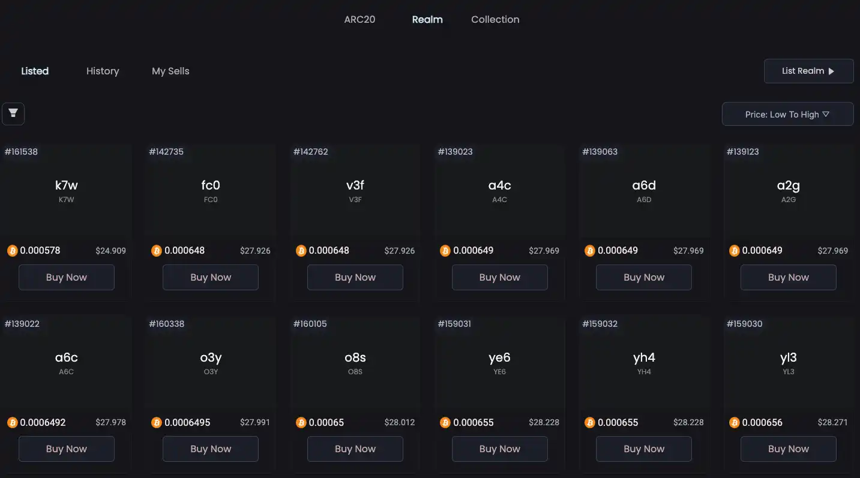The width and height of the screenshot is (860, 478).
Task: Select the Listed tab
Action: [35, 71]
